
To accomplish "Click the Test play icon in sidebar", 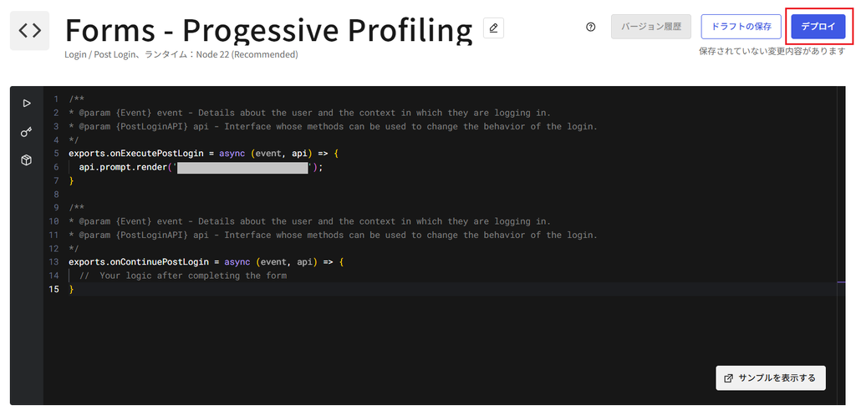I will point(26,103).
